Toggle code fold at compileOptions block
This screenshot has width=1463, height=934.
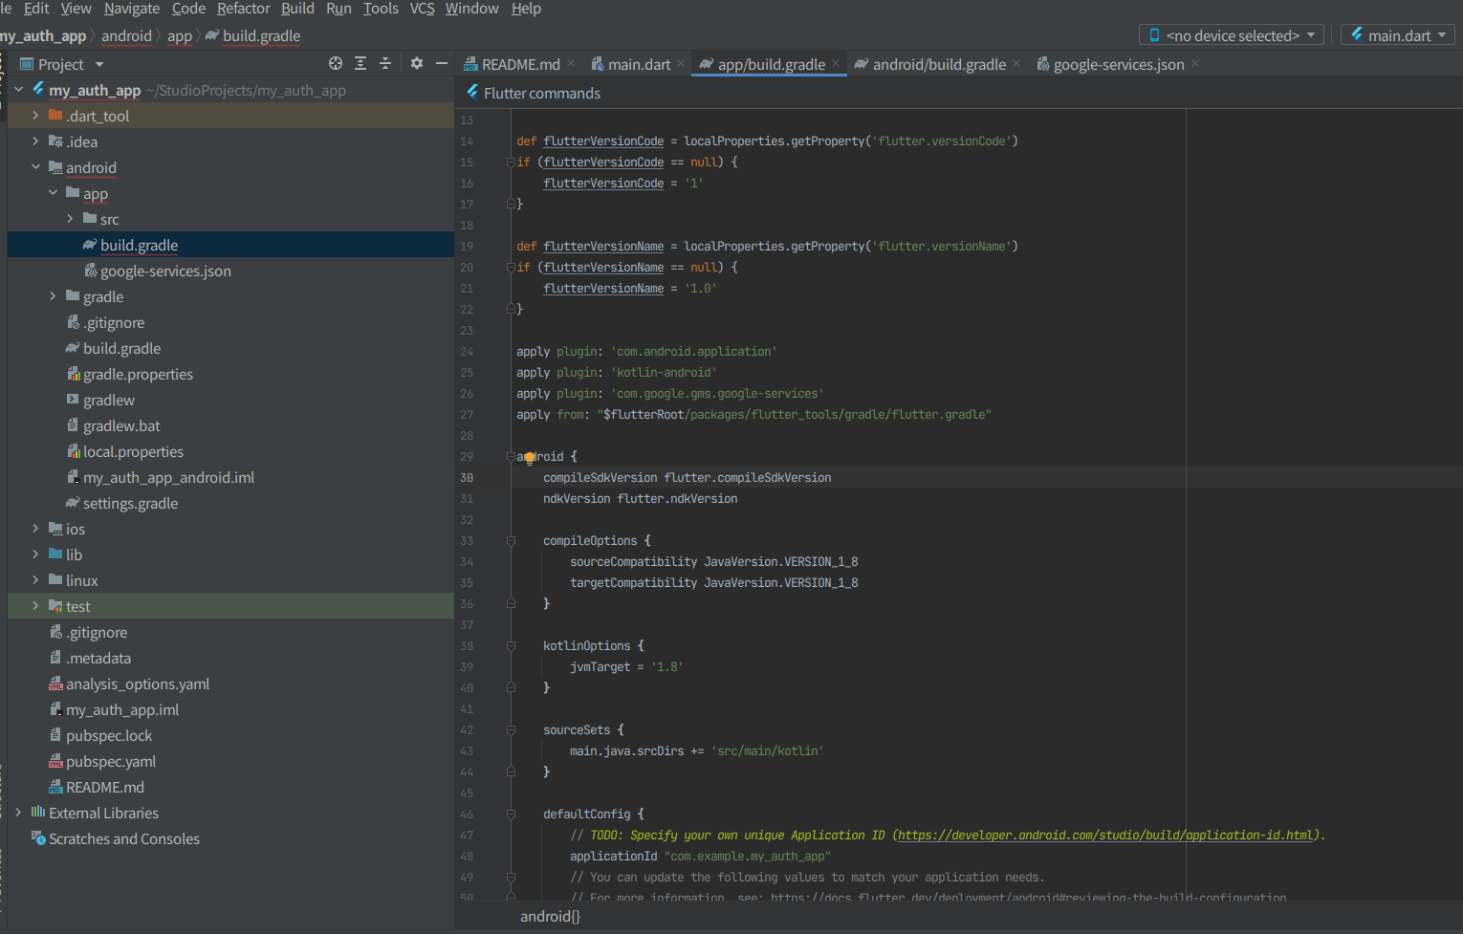(x=511, y=541)
